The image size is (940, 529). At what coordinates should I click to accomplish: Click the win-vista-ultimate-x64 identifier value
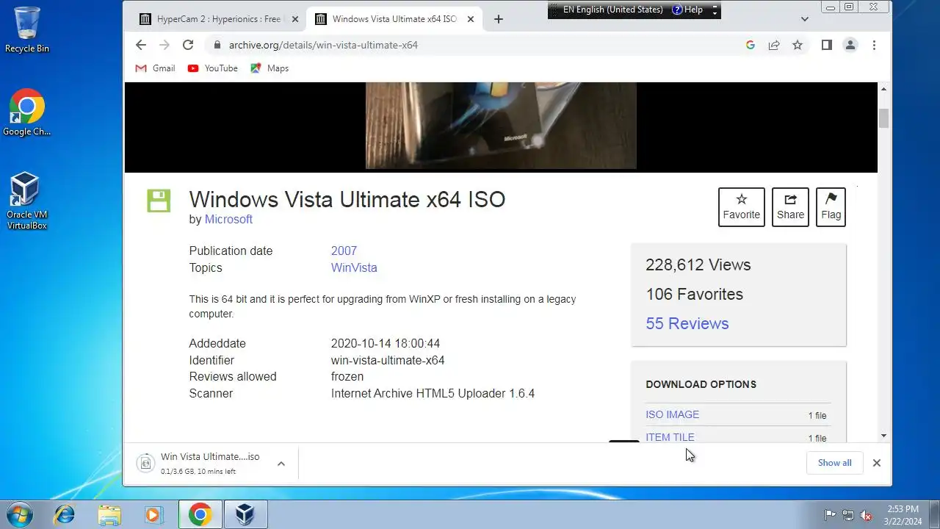388,360
